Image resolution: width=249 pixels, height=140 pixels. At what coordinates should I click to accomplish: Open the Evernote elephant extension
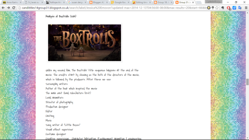coord(223,8)
